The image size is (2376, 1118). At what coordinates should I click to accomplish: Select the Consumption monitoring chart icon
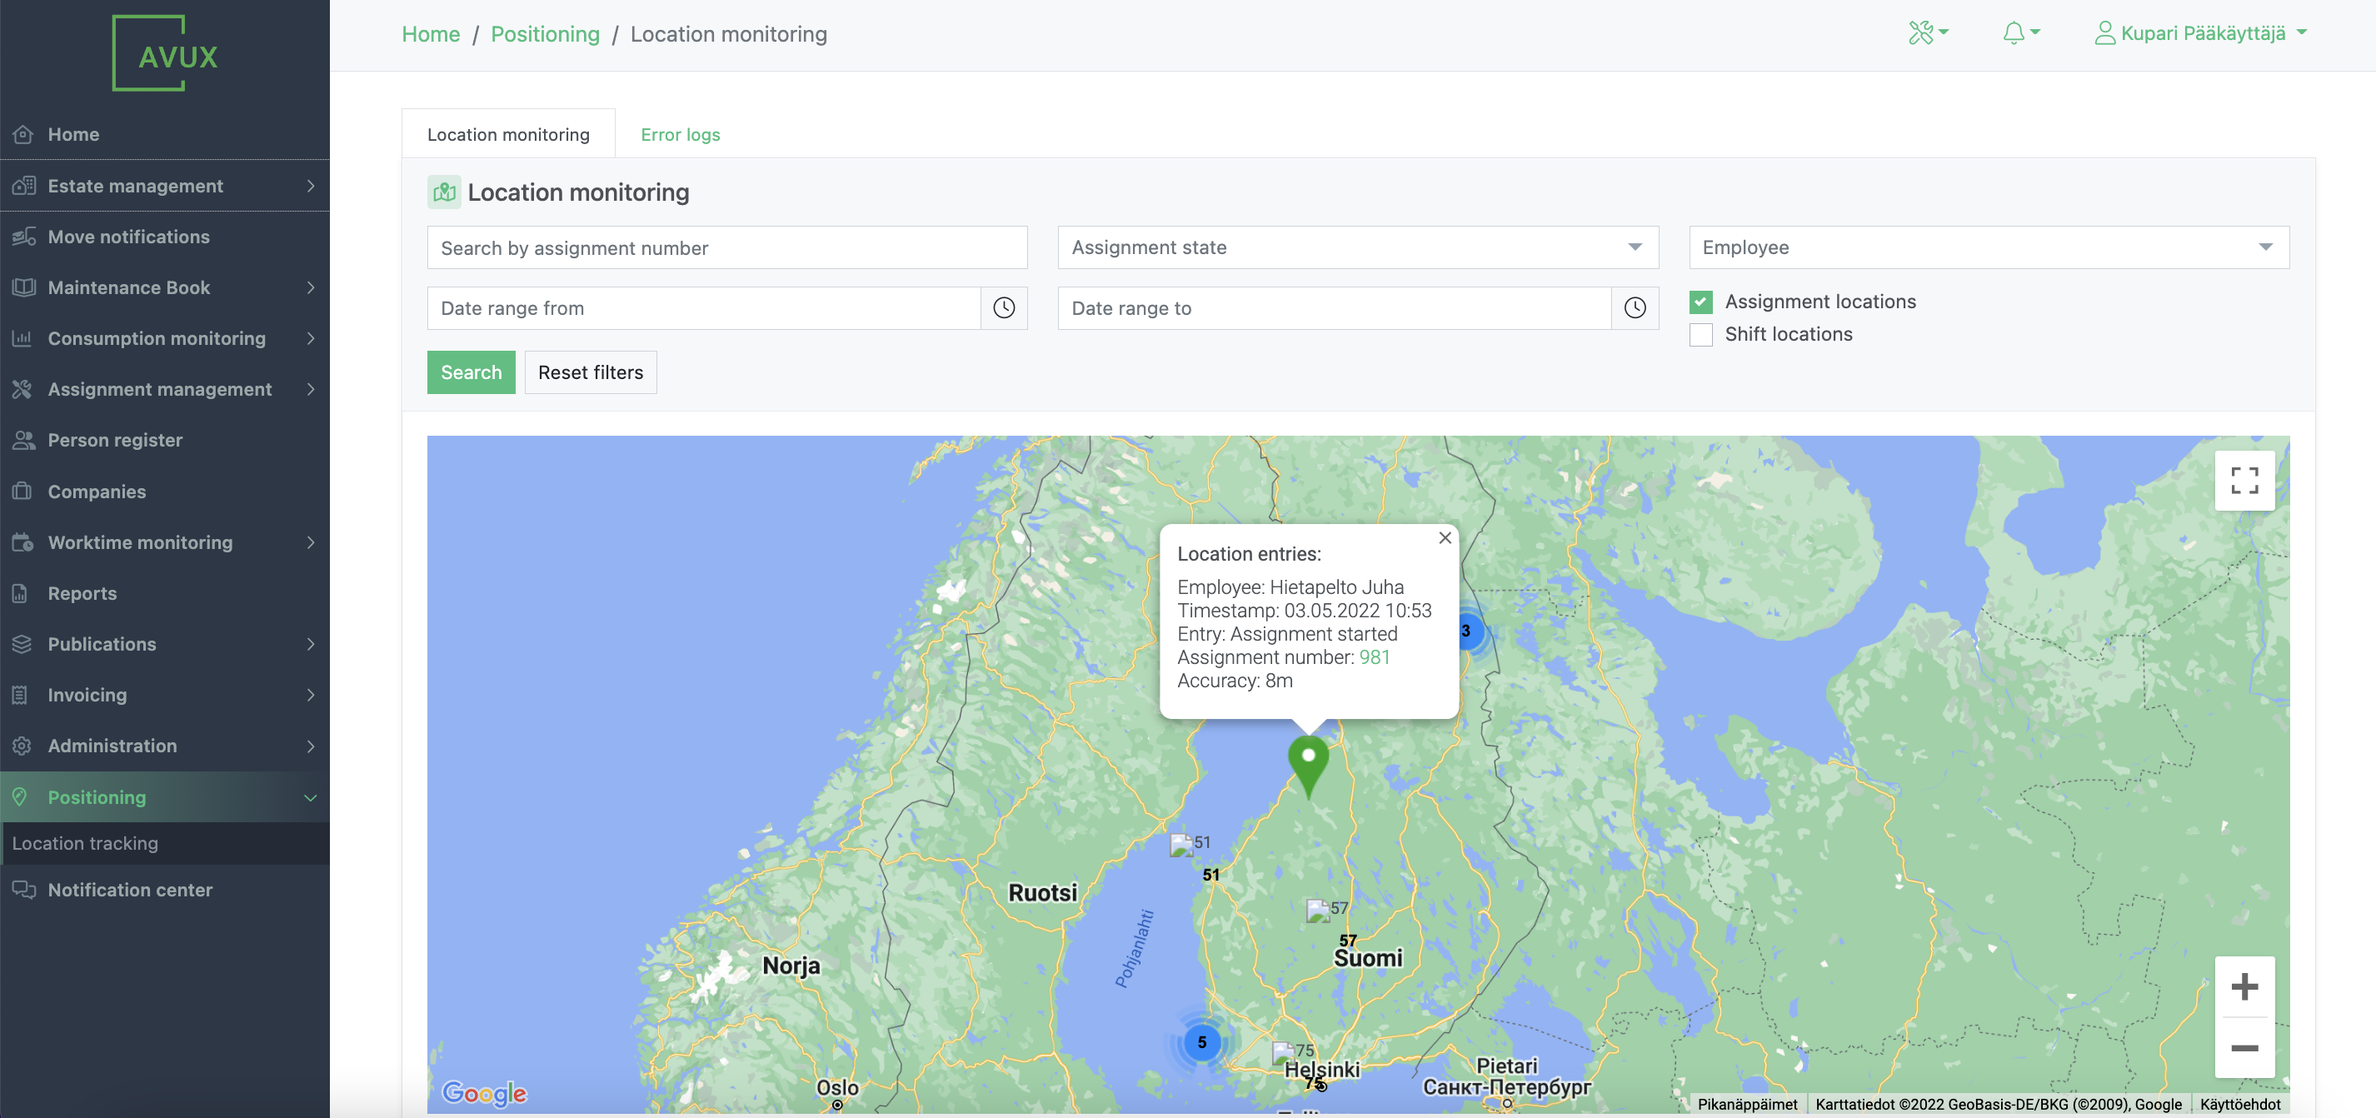(23, 338)
